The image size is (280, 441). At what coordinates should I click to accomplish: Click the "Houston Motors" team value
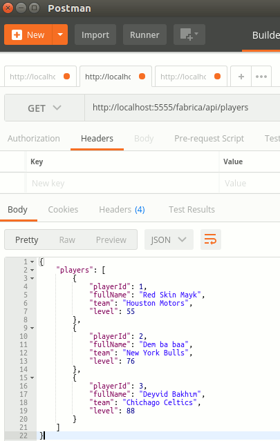[x=156, y=303]
